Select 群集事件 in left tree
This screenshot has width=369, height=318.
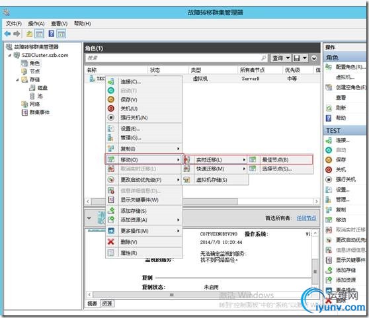pos(40,112)
